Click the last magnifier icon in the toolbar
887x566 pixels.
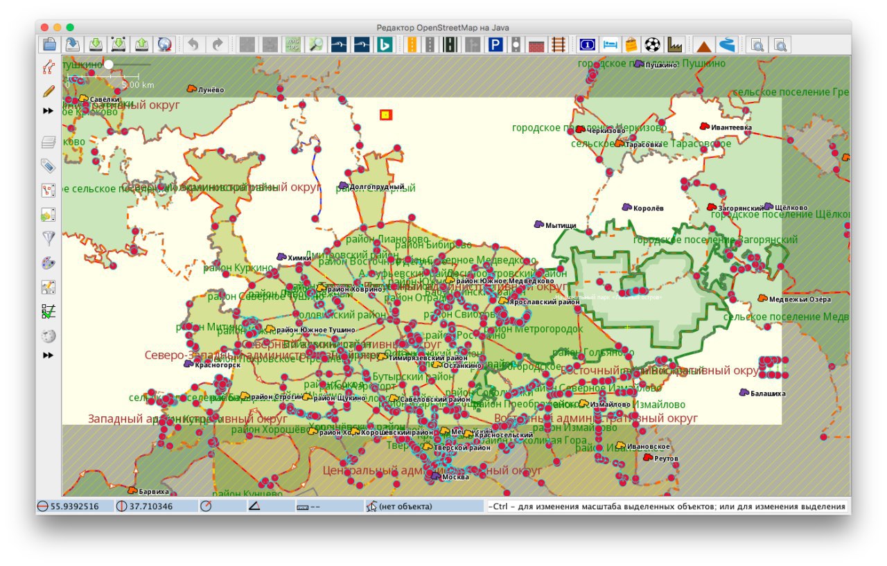(x=780, y=45)
